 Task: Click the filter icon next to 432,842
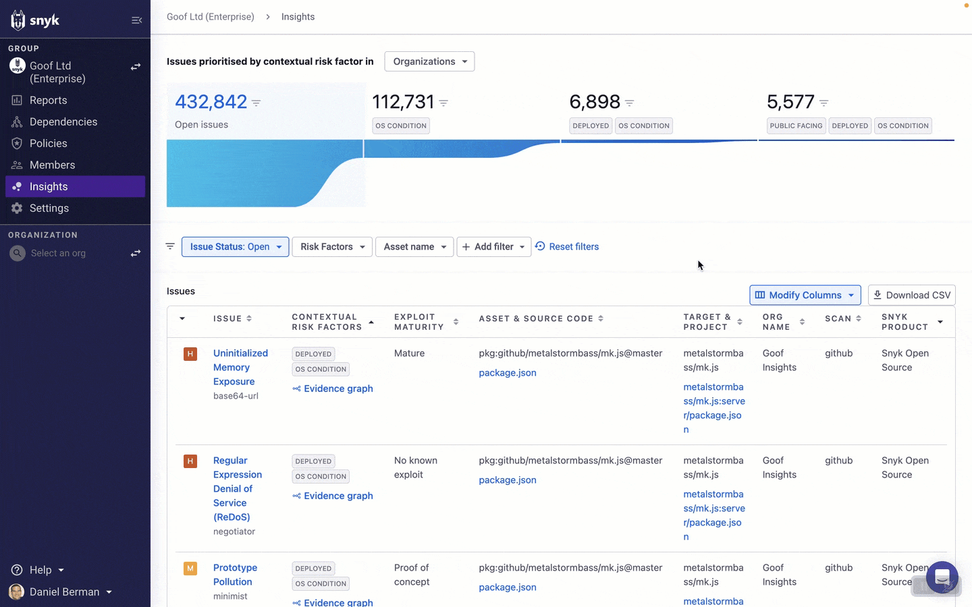coord(256,103)
